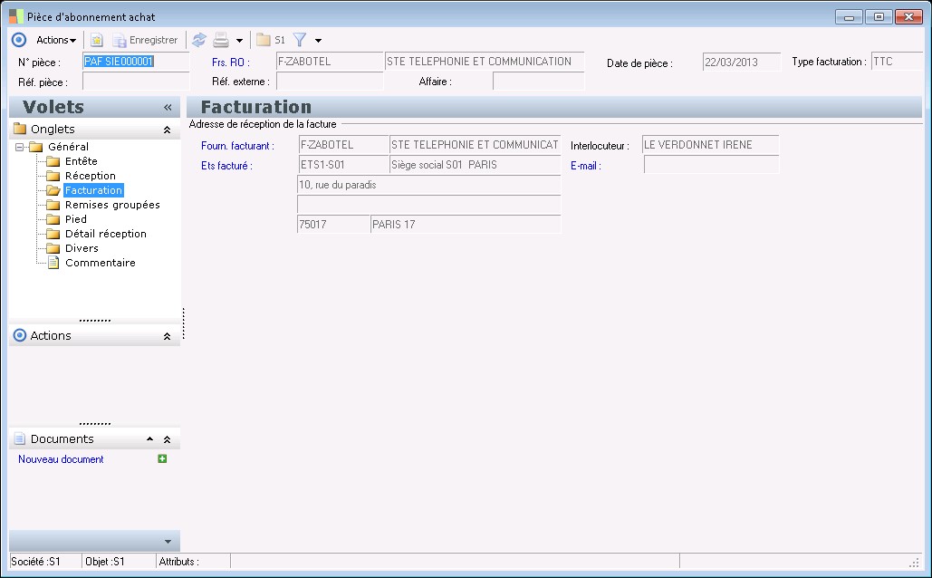
Task: Collapse the Actions panel section
Action: (x=167, y=336)
